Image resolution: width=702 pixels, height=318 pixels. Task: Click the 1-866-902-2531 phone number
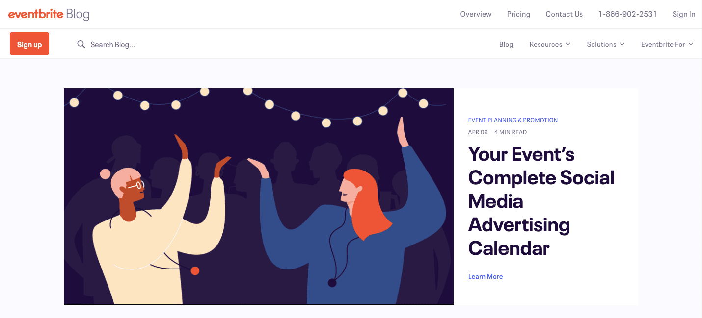coord(627,14)
